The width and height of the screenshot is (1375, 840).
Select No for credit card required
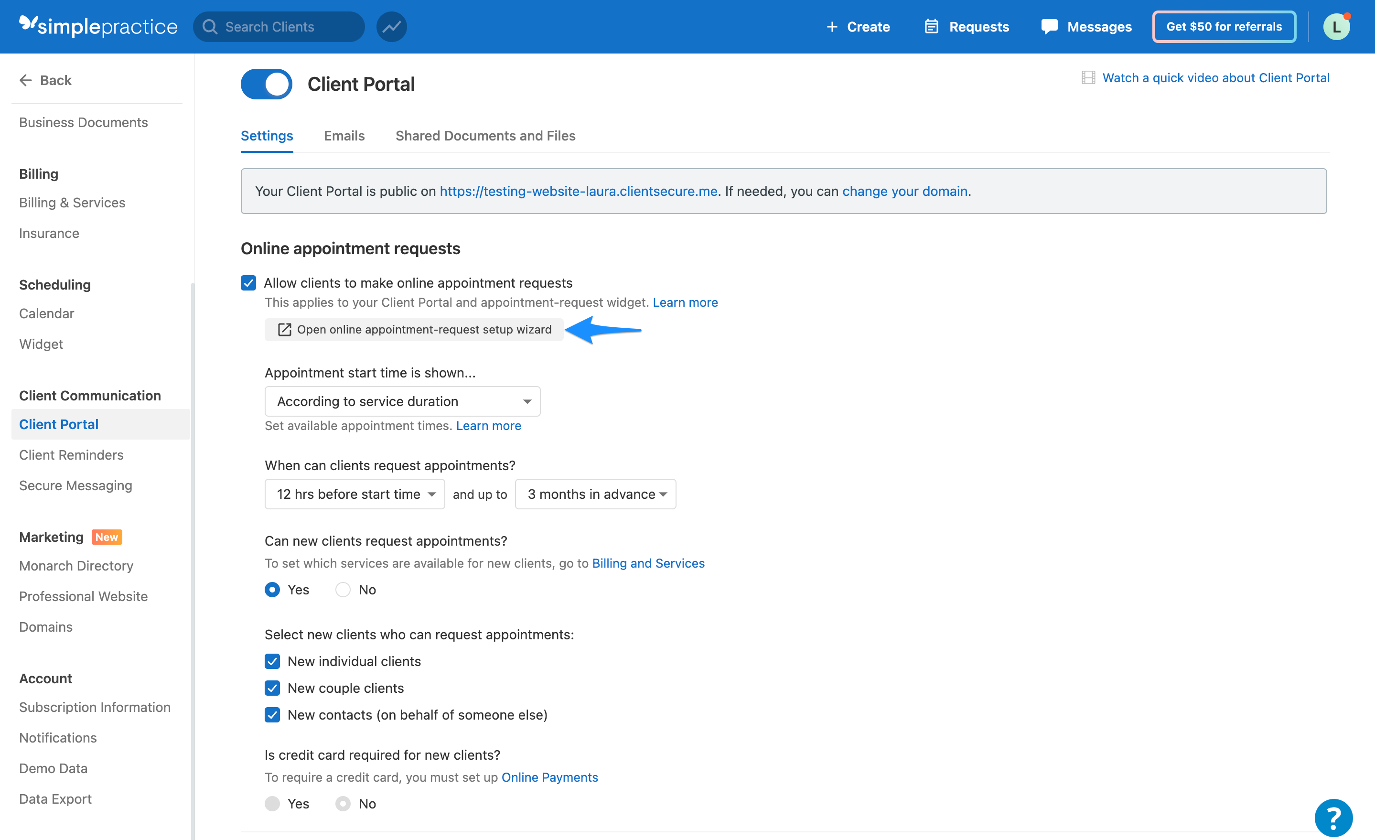(x=343, y=804)
